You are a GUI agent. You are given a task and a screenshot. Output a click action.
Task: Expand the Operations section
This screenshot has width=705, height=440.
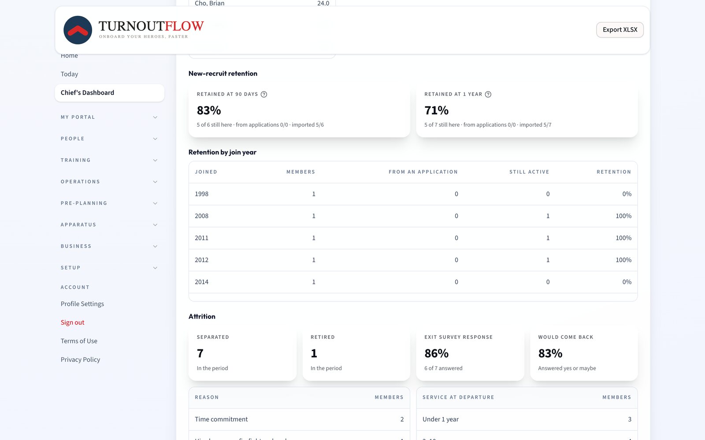pyautogui.click(x=109, y=182)
